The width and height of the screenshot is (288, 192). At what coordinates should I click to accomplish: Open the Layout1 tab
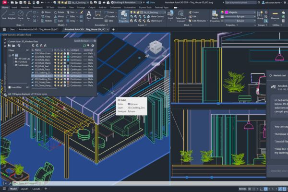click(x=24, y=189)
